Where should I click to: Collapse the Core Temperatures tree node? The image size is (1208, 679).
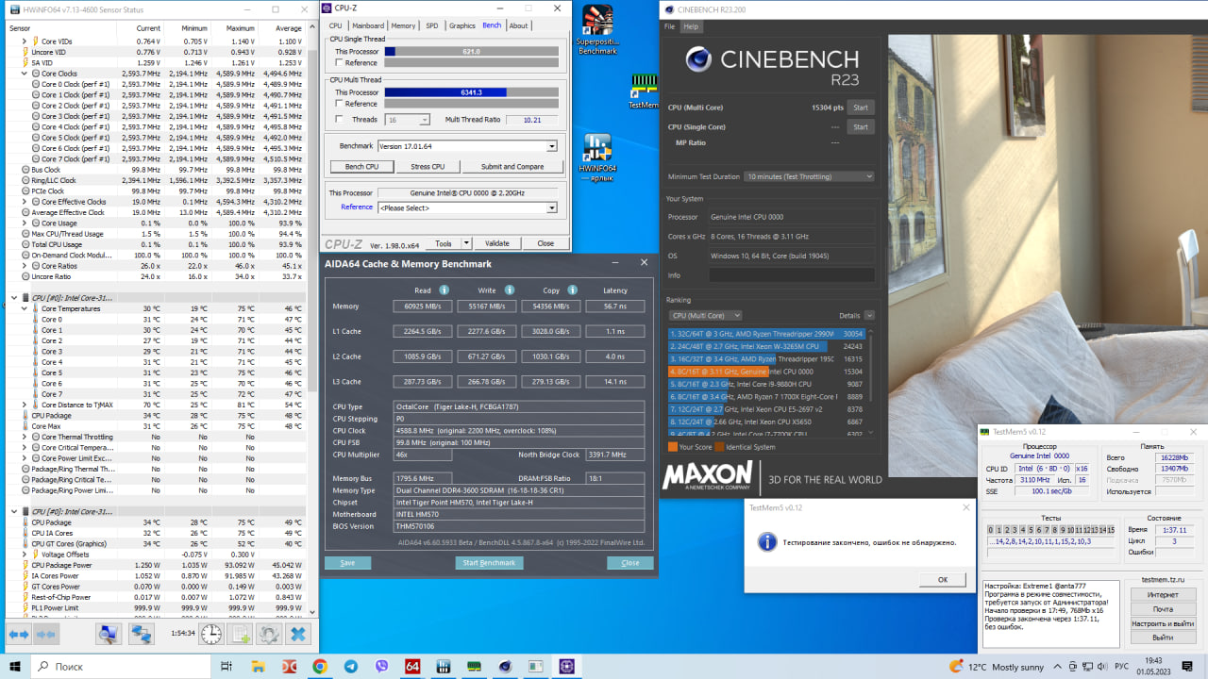click(24, 308)
